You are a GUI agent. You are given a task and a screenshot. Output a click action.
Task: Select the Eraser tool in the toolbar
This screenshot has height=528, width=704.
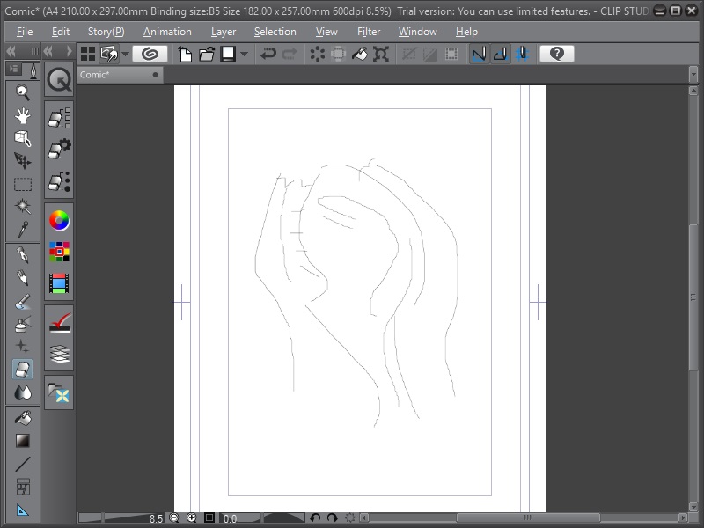22,370
